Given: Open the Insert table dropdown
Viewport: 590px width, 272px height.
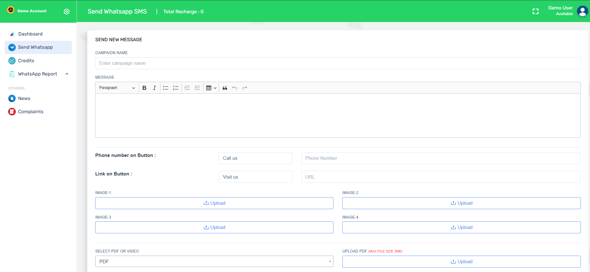Looking at the screenshot, I should click(x=211, y=88).
